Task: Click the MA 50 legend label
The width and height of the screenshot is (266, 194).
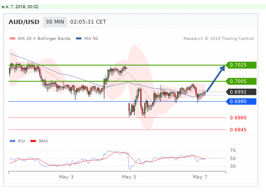Action: coord(91,39)
